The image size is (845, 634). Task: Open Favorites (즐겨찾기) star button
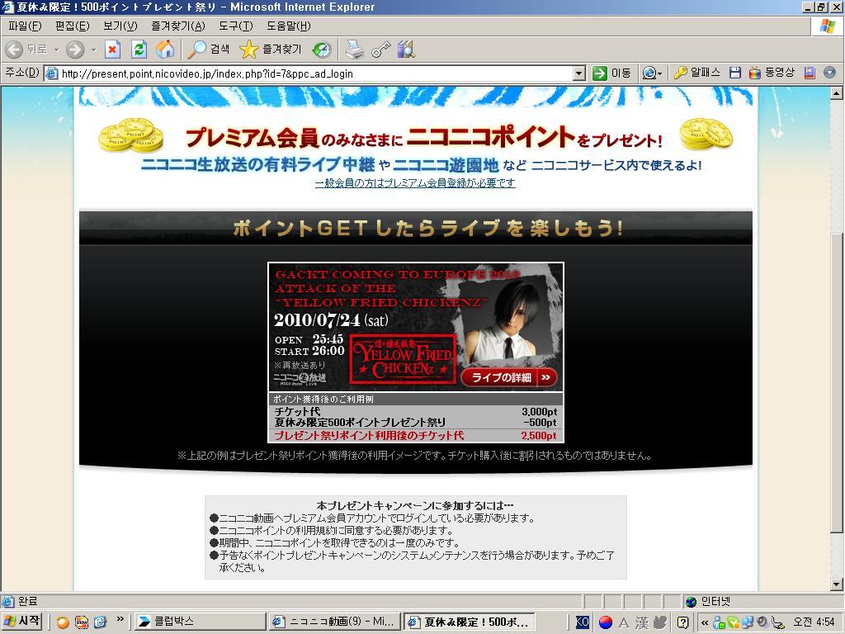pyautogui.click(x=271, y=50)
